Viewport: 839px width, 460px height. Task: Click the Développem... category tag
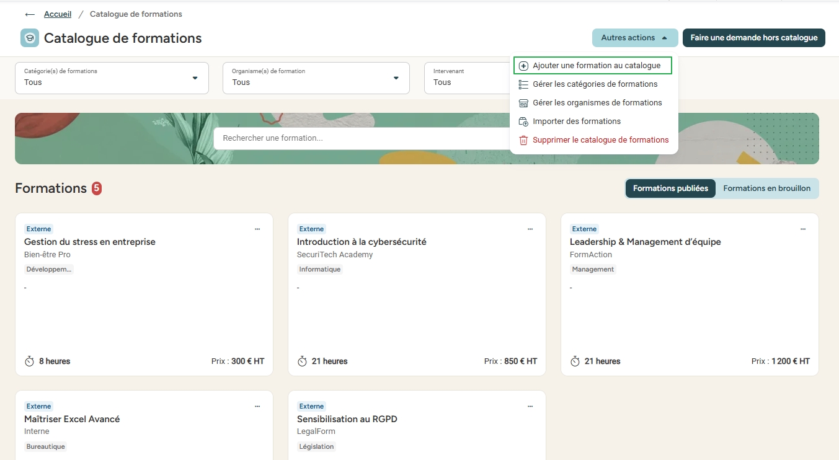[49, 269]
